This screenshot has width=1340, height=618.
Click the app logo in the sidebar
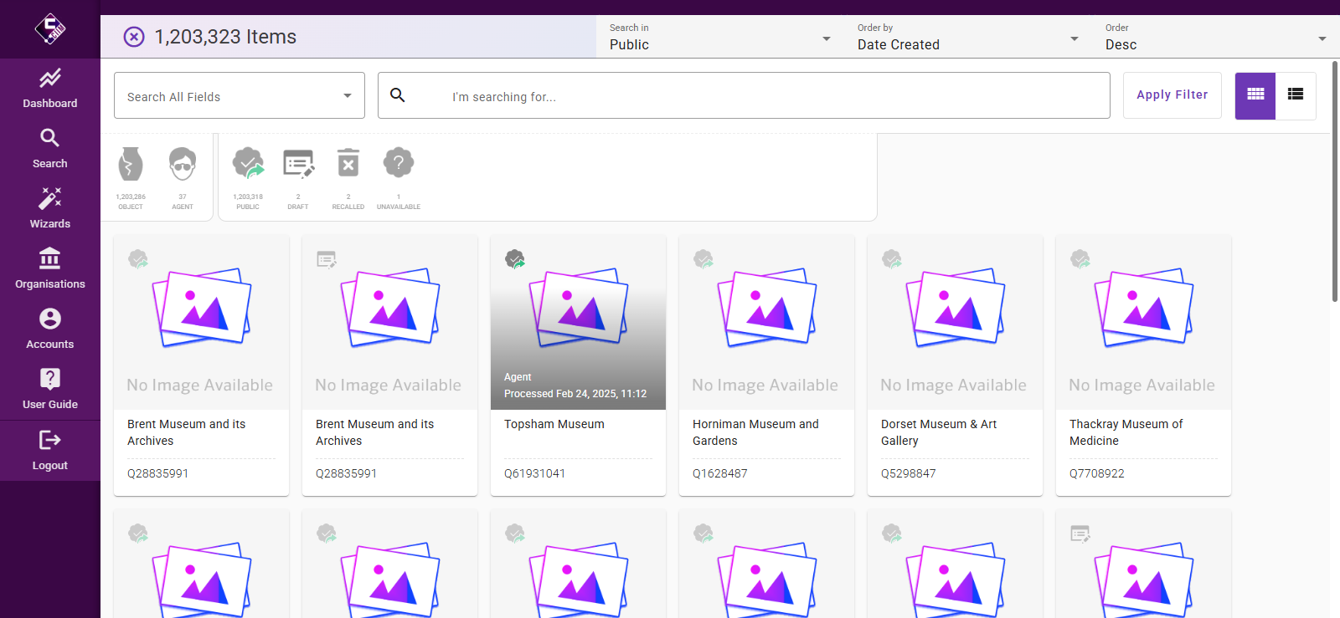click(50, 29)
